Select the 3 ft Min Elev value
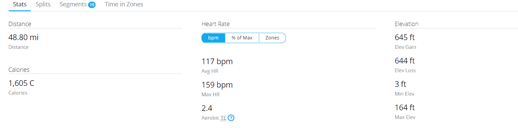Viewport: 518px width, 134px height. (400, 84)
